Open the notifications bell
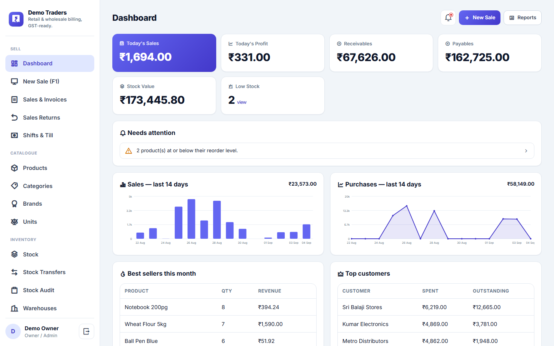 (x=448, y=18)
